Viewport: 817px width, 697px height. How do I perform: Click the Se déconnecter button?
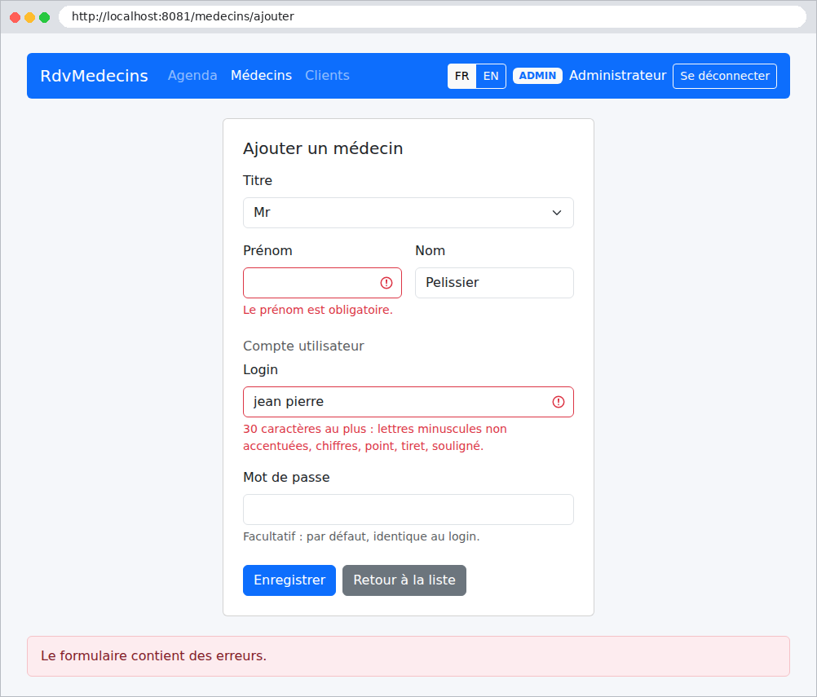(724, 76)
